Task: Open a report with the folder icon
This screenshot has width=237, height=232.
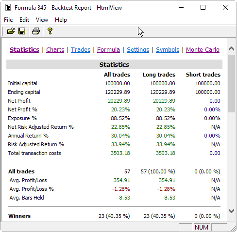Action: tap(11, 31)
